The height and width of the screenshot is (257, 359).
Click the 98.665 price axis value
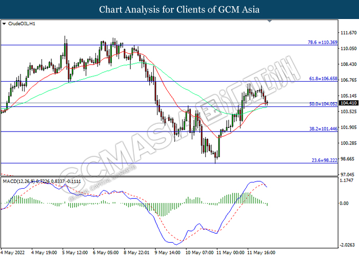pyautogui.click(x=349, y=159)
